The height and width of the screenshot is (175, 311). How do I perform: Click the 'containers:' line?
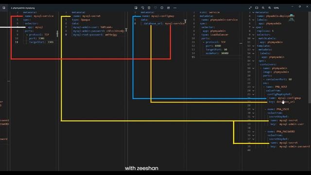coord(268,65)
